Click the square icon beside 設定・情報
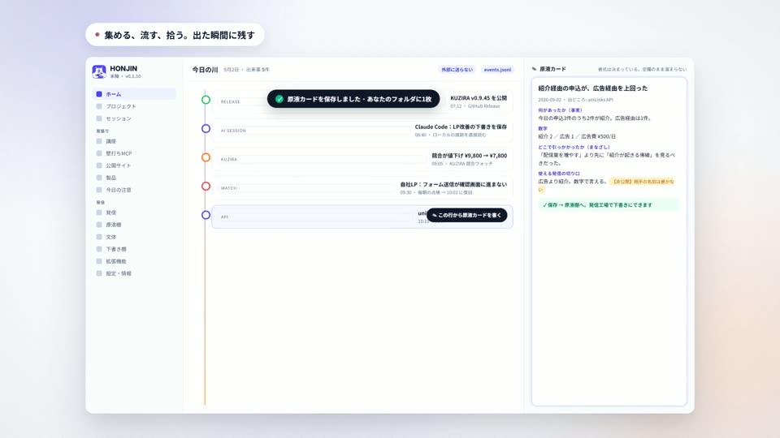Viewport: 780px width, 438px height. (99, 273)
